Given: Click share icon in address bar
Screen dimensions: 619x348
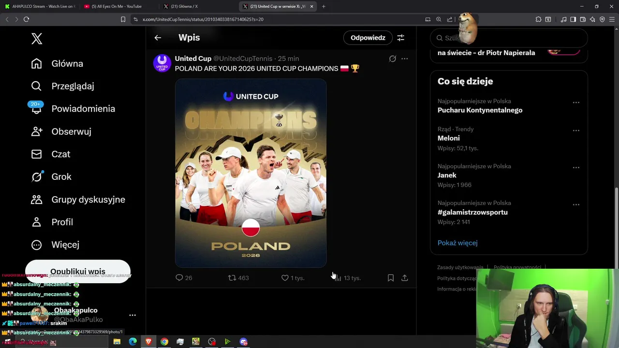Looking at the screenshot, I should [x=450, y=19].
